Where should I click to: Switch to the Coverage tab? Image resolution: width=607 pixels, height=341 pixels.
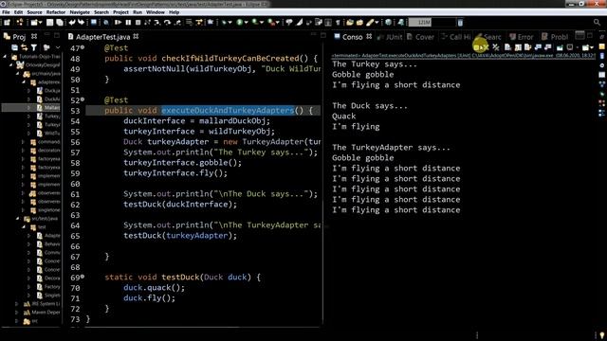[x=420, y=37]
